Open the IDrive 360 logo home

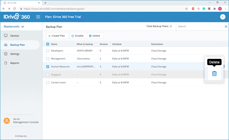tap(17, 17)
